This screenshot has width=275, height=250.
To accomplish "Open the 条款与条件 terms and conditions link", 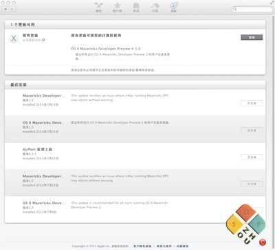I will [x=164, y=246].
